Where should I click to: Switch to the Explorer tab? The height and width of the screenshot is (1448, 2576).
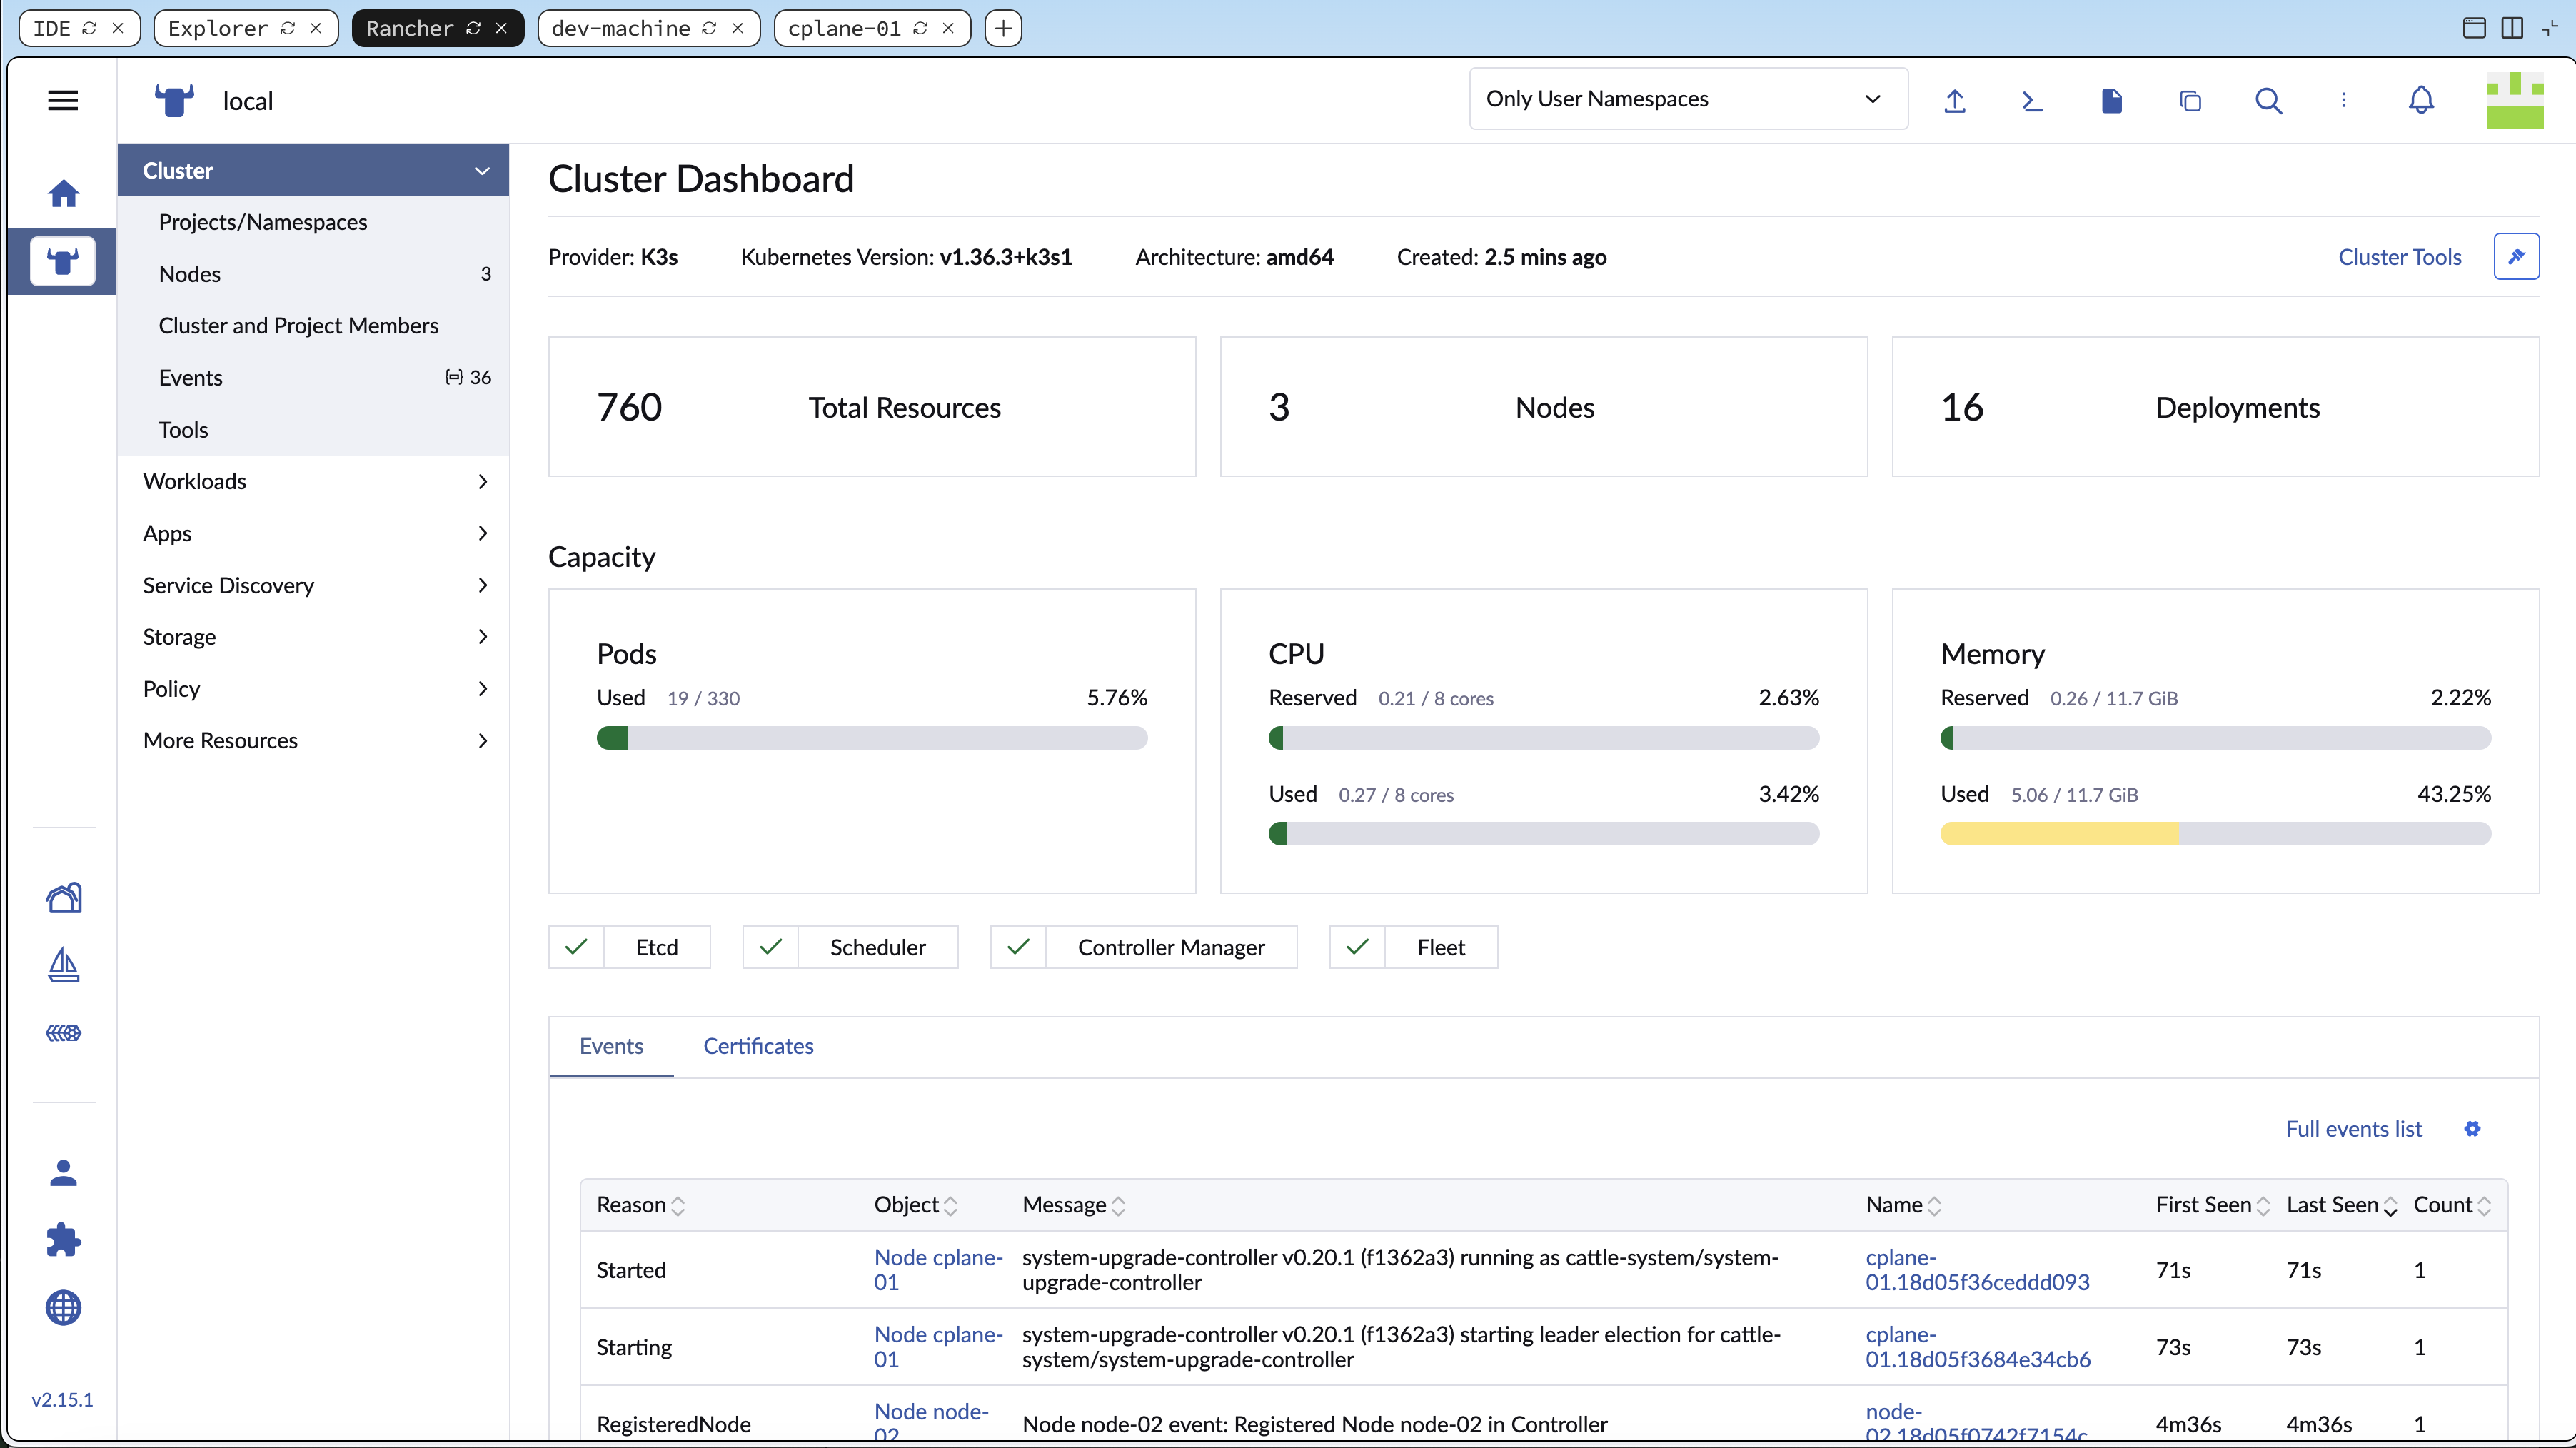click(x=218, y=28)
